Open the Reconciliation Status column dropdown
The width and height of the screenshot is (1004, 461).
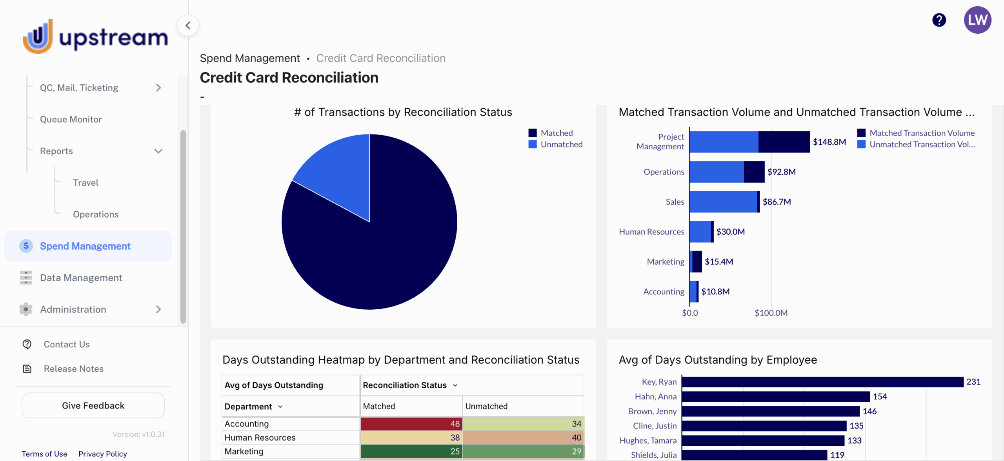click(x=455, y=385)
